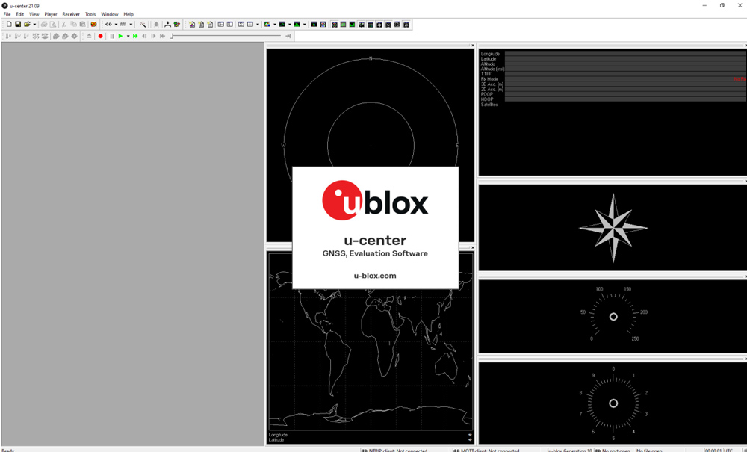Open the Tools menu
This screenshot has height=452, width=747.
coord(90,14)
